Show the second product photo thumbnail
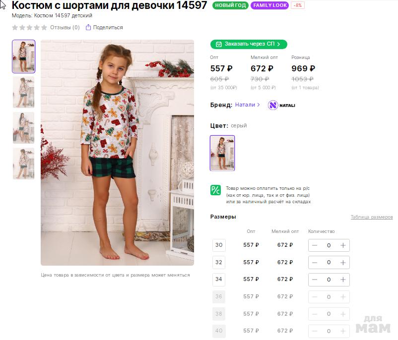Viewport: 398px width, 340px height. (23, 92)
